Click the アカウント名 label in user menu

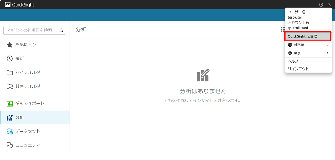[x=298, y=22]
